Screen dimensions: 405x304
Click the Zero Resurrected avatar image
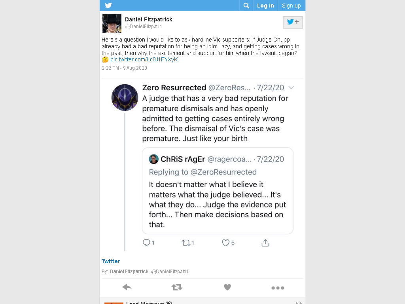point(125,97)
